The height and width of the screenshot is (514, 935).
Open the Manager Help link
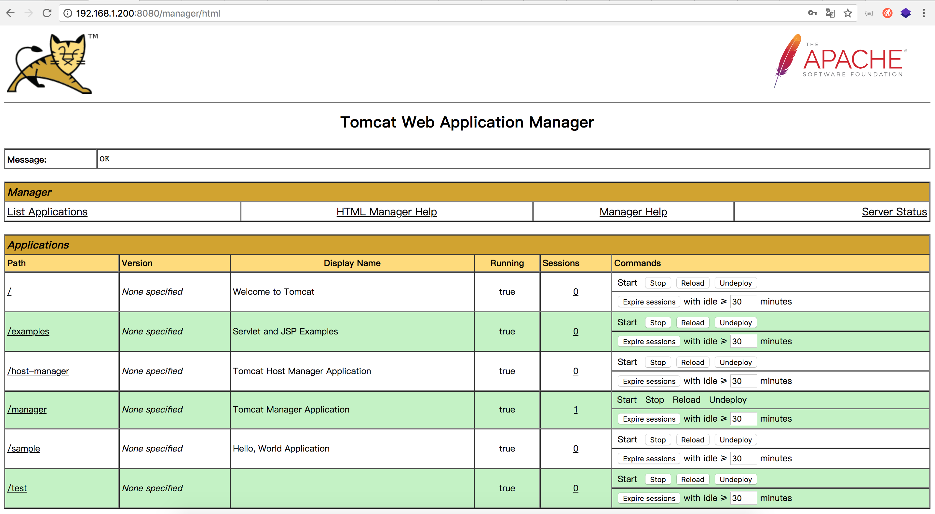click(633, 212)
